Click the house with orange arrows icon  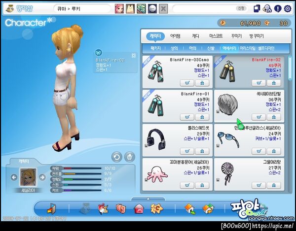pyautogui.click(x=208, y=209)
